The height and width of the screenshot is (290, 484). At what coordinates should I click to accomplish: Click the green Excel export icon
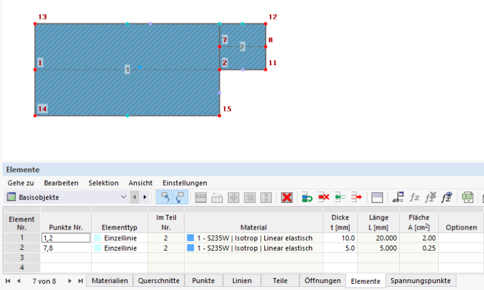click(x=467, y=197)
